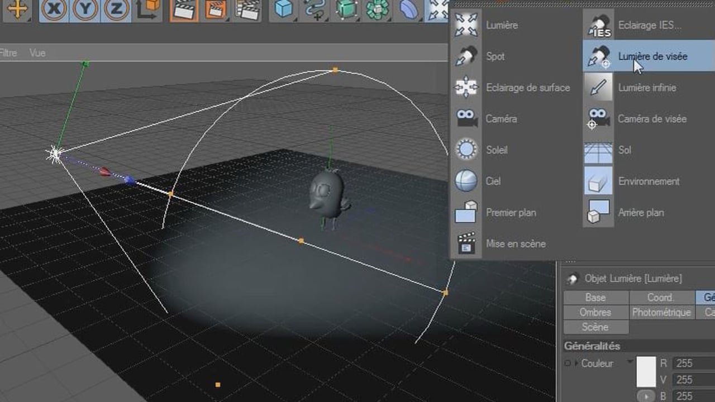Switch to the Photométrique tab
The width and height of the screenshot is (715, 402).
tap(661, 312)
